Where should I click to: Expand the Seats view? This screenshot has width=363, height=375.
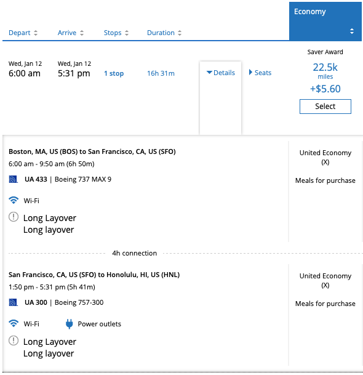pos(260,73)
